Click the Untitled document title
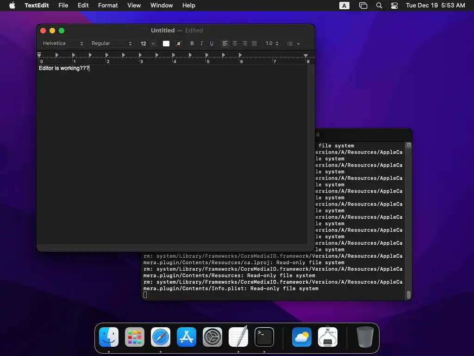The width and height of the screenshot is (474, 356). coord(162,31)
